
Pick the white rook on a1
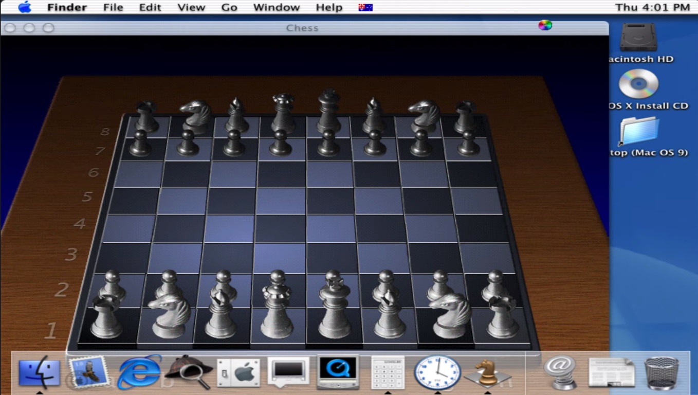tap(106, 316)
